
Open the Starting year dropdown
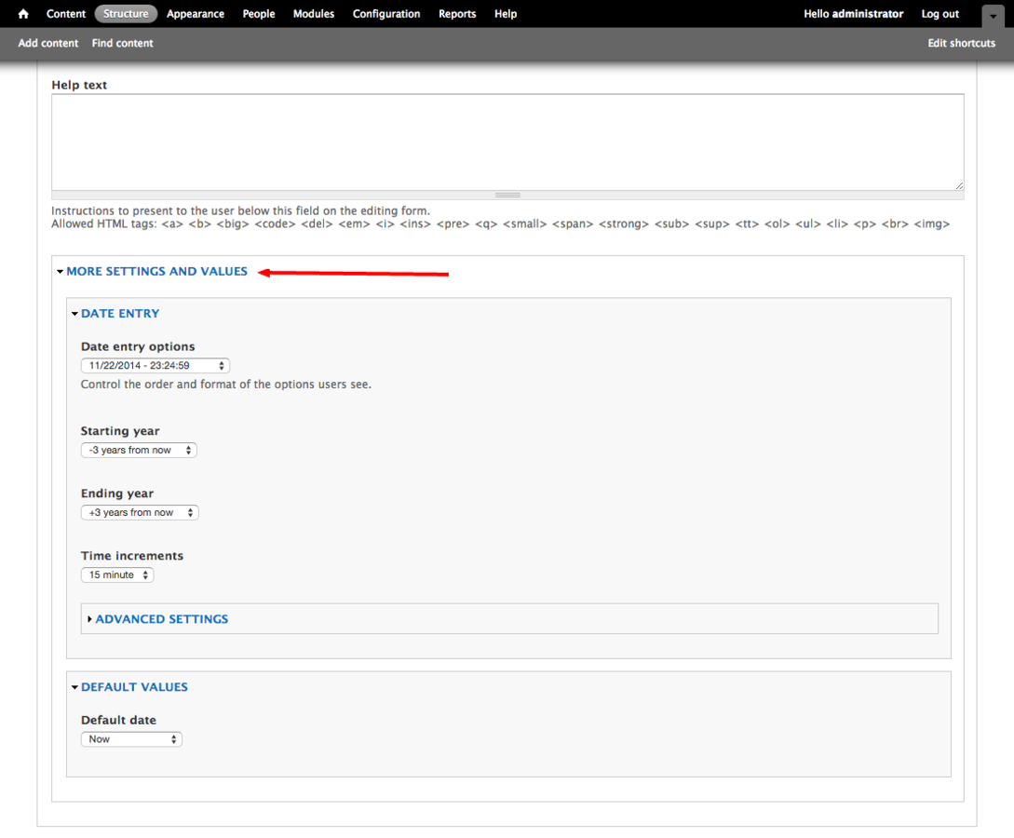pyautogui.click(x=139, y=450)
